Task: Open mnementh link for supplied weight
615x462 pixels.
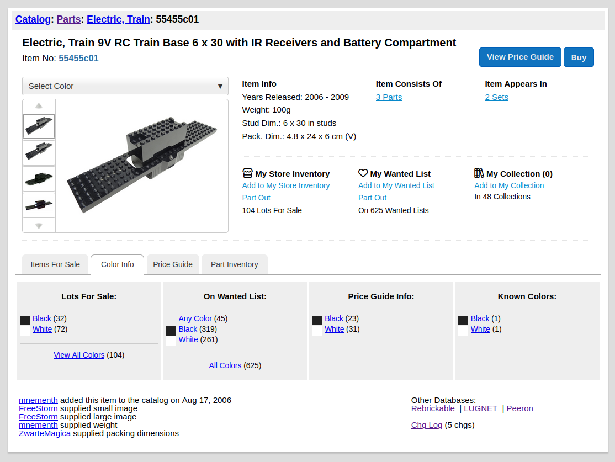Action: (38, 425)
